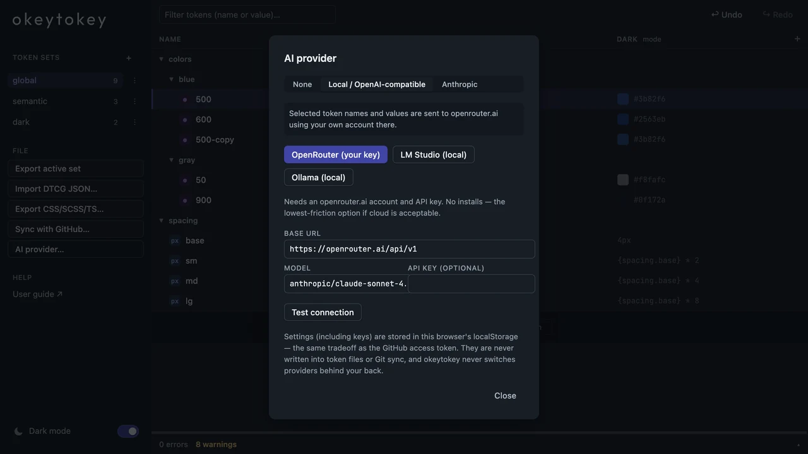808x454 pixels.
Task: Click the color dot icon beside 500
Action: point(185,100)
